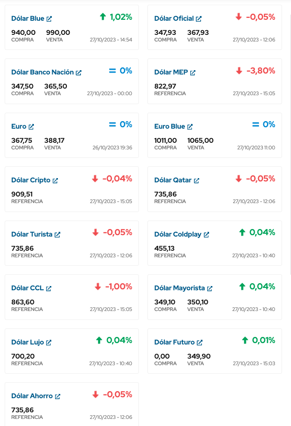
Task: Select the Dólar CCL title link
Action: (x=27, y=288)
